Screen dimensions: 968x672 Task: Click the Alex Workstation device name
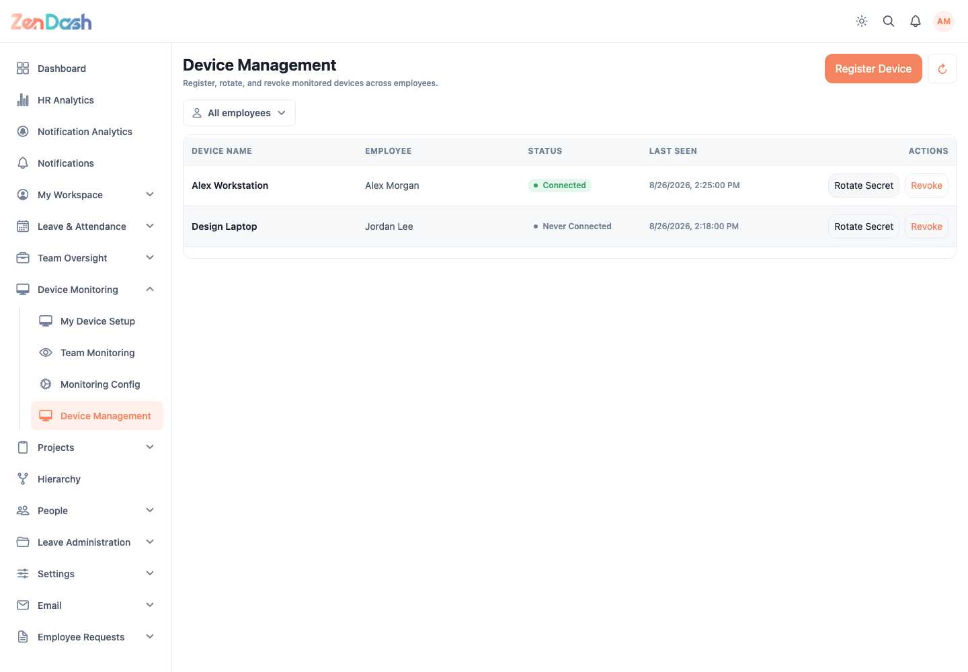[x=230, y=185]
